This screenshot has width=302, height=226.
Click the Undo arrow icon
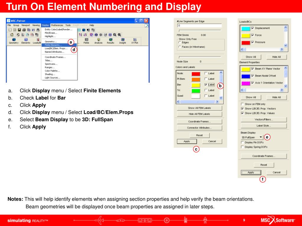[x=33, y=30]
